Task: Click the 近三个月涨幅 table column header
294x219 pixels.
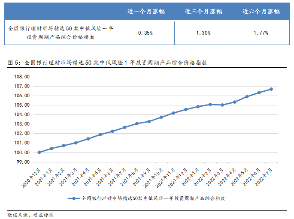Action: (x=203, y=12)
